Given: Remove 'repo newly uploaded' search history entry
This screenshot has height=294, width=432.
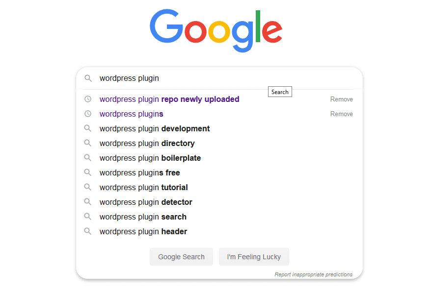Looking at the screenshot, I should click(x=341, y=99).
